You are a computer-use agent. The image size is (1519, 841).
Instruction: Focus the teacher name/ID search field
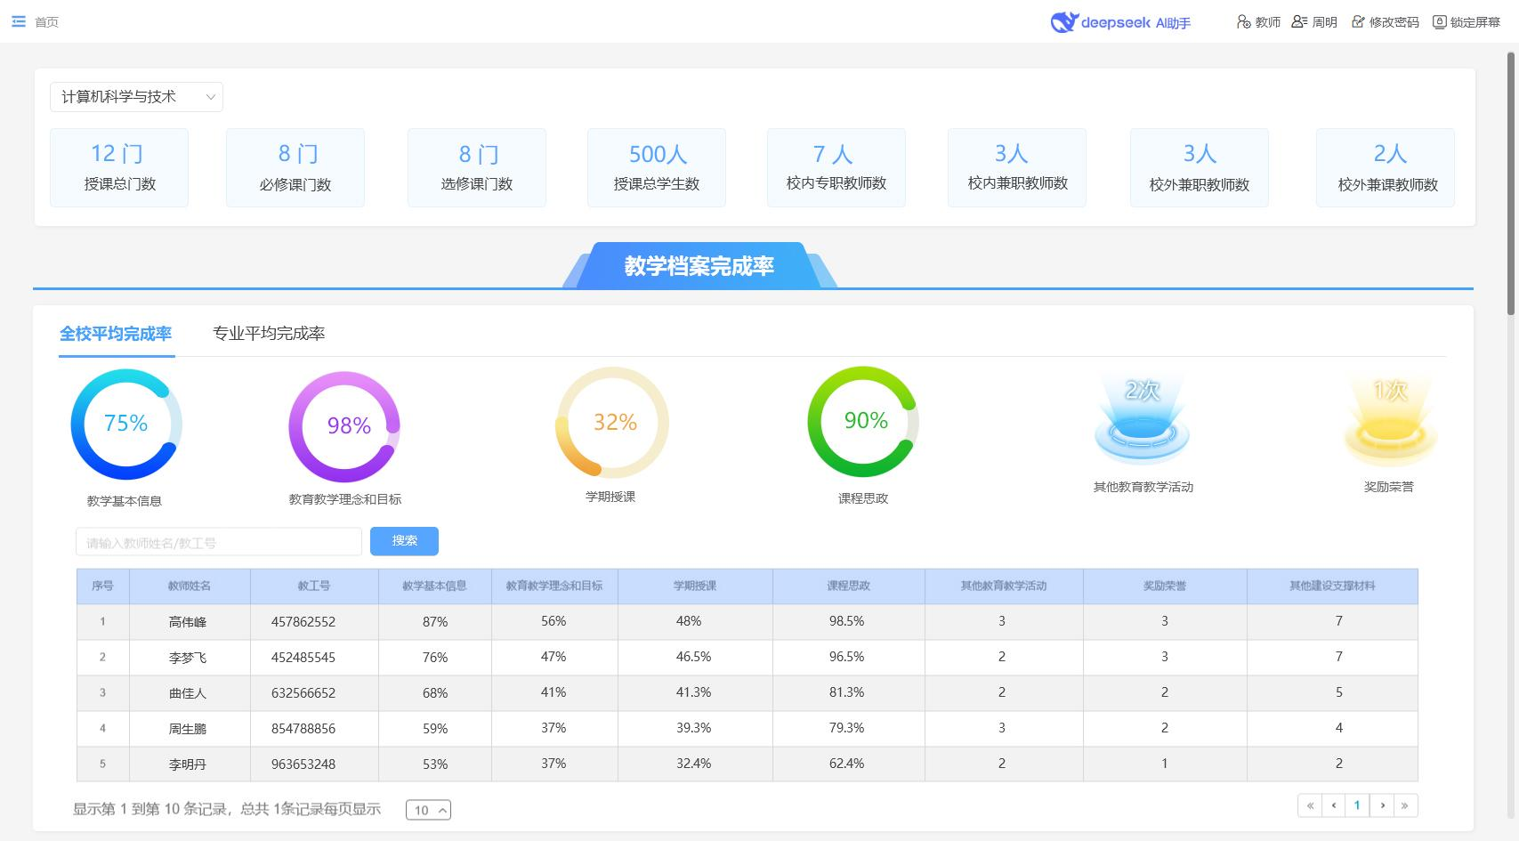[x=219, y=542]
